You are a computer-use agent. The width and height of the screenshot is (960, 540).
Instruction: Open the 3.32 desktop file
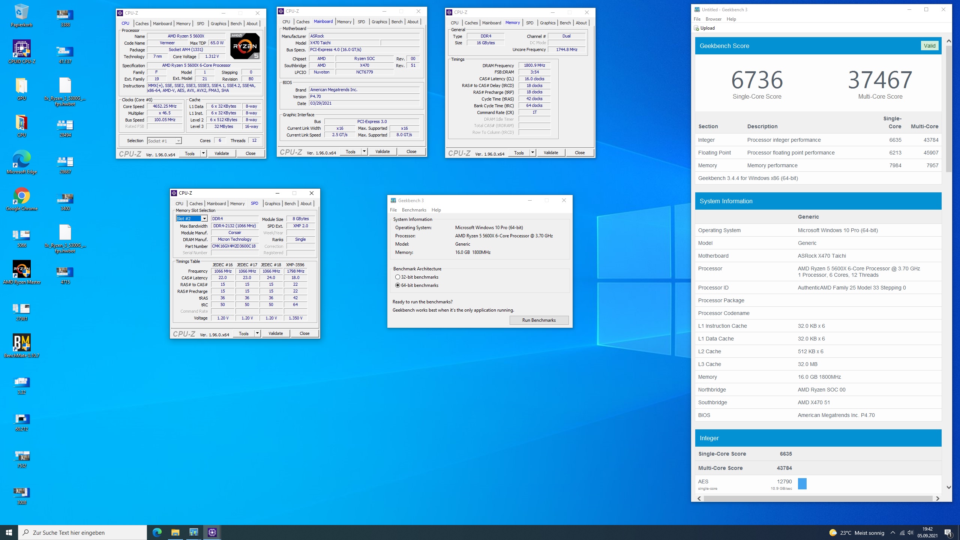pos(21,385)
